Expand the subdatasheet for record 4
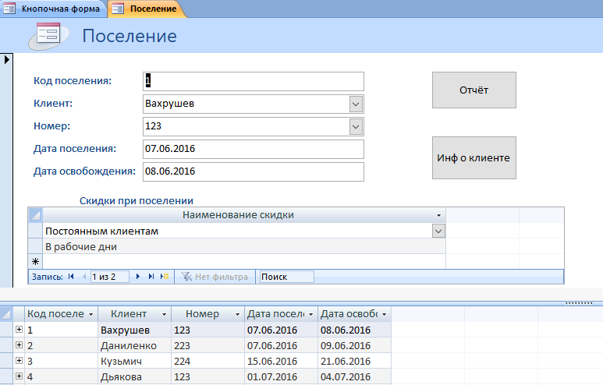 [x=19, y=376]
